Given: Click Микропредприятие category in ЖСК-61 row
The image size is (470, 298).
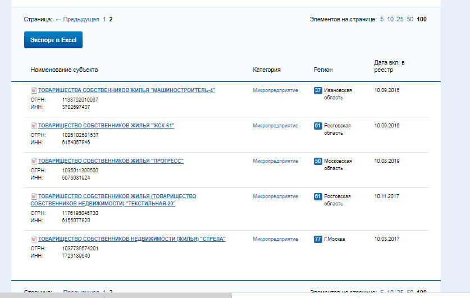Looking at the screenshot, I should (x=276, y=126).
